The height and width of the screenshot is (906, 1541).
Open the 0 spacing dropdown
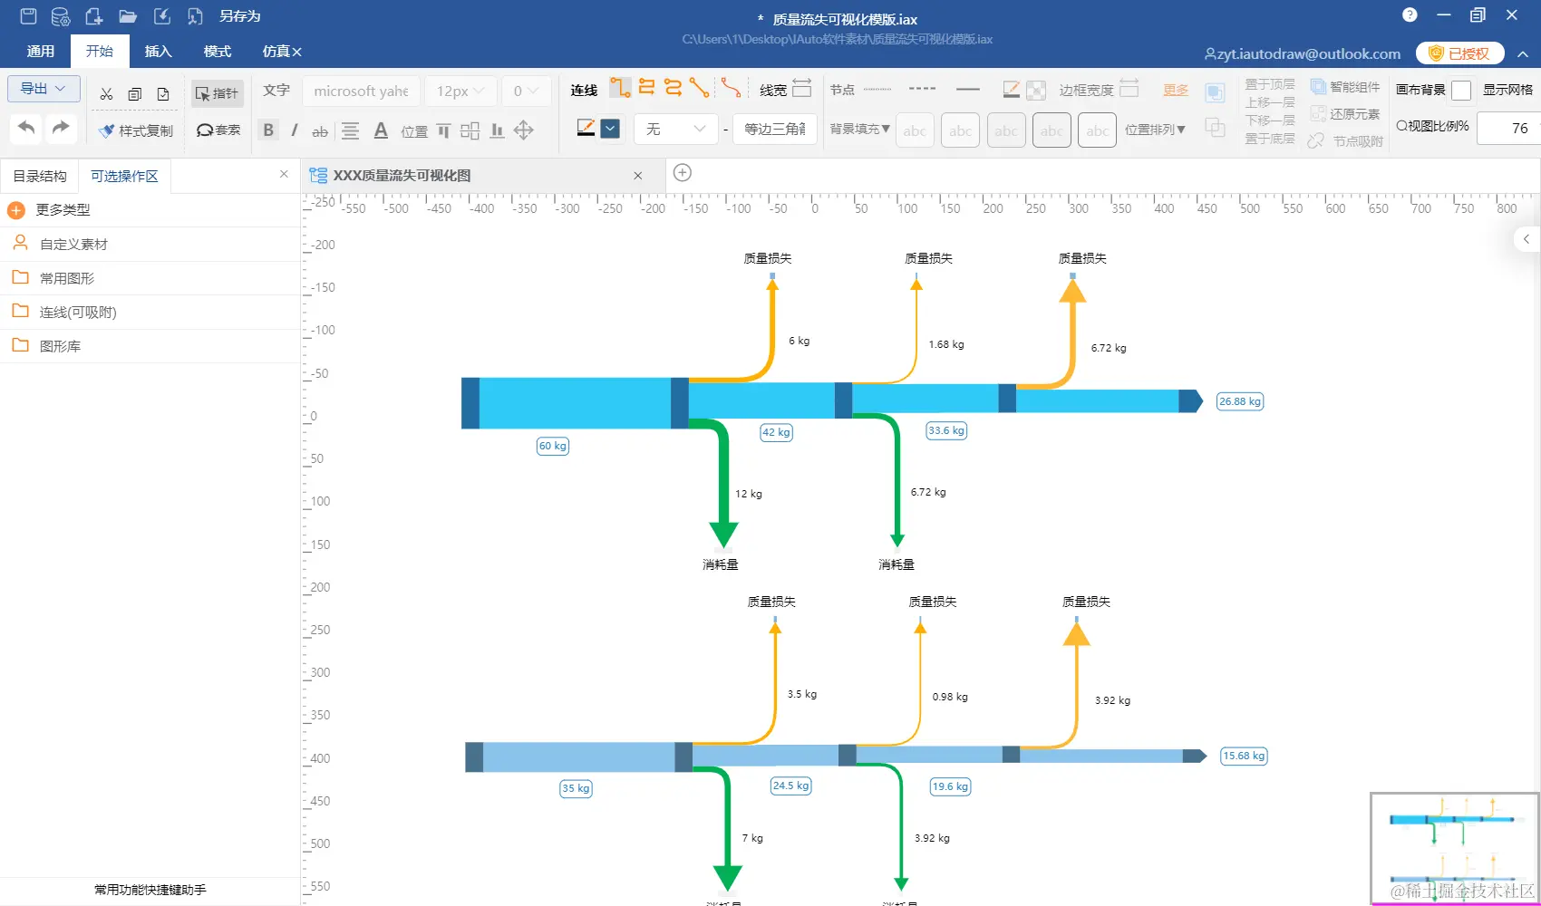[526, 91]
